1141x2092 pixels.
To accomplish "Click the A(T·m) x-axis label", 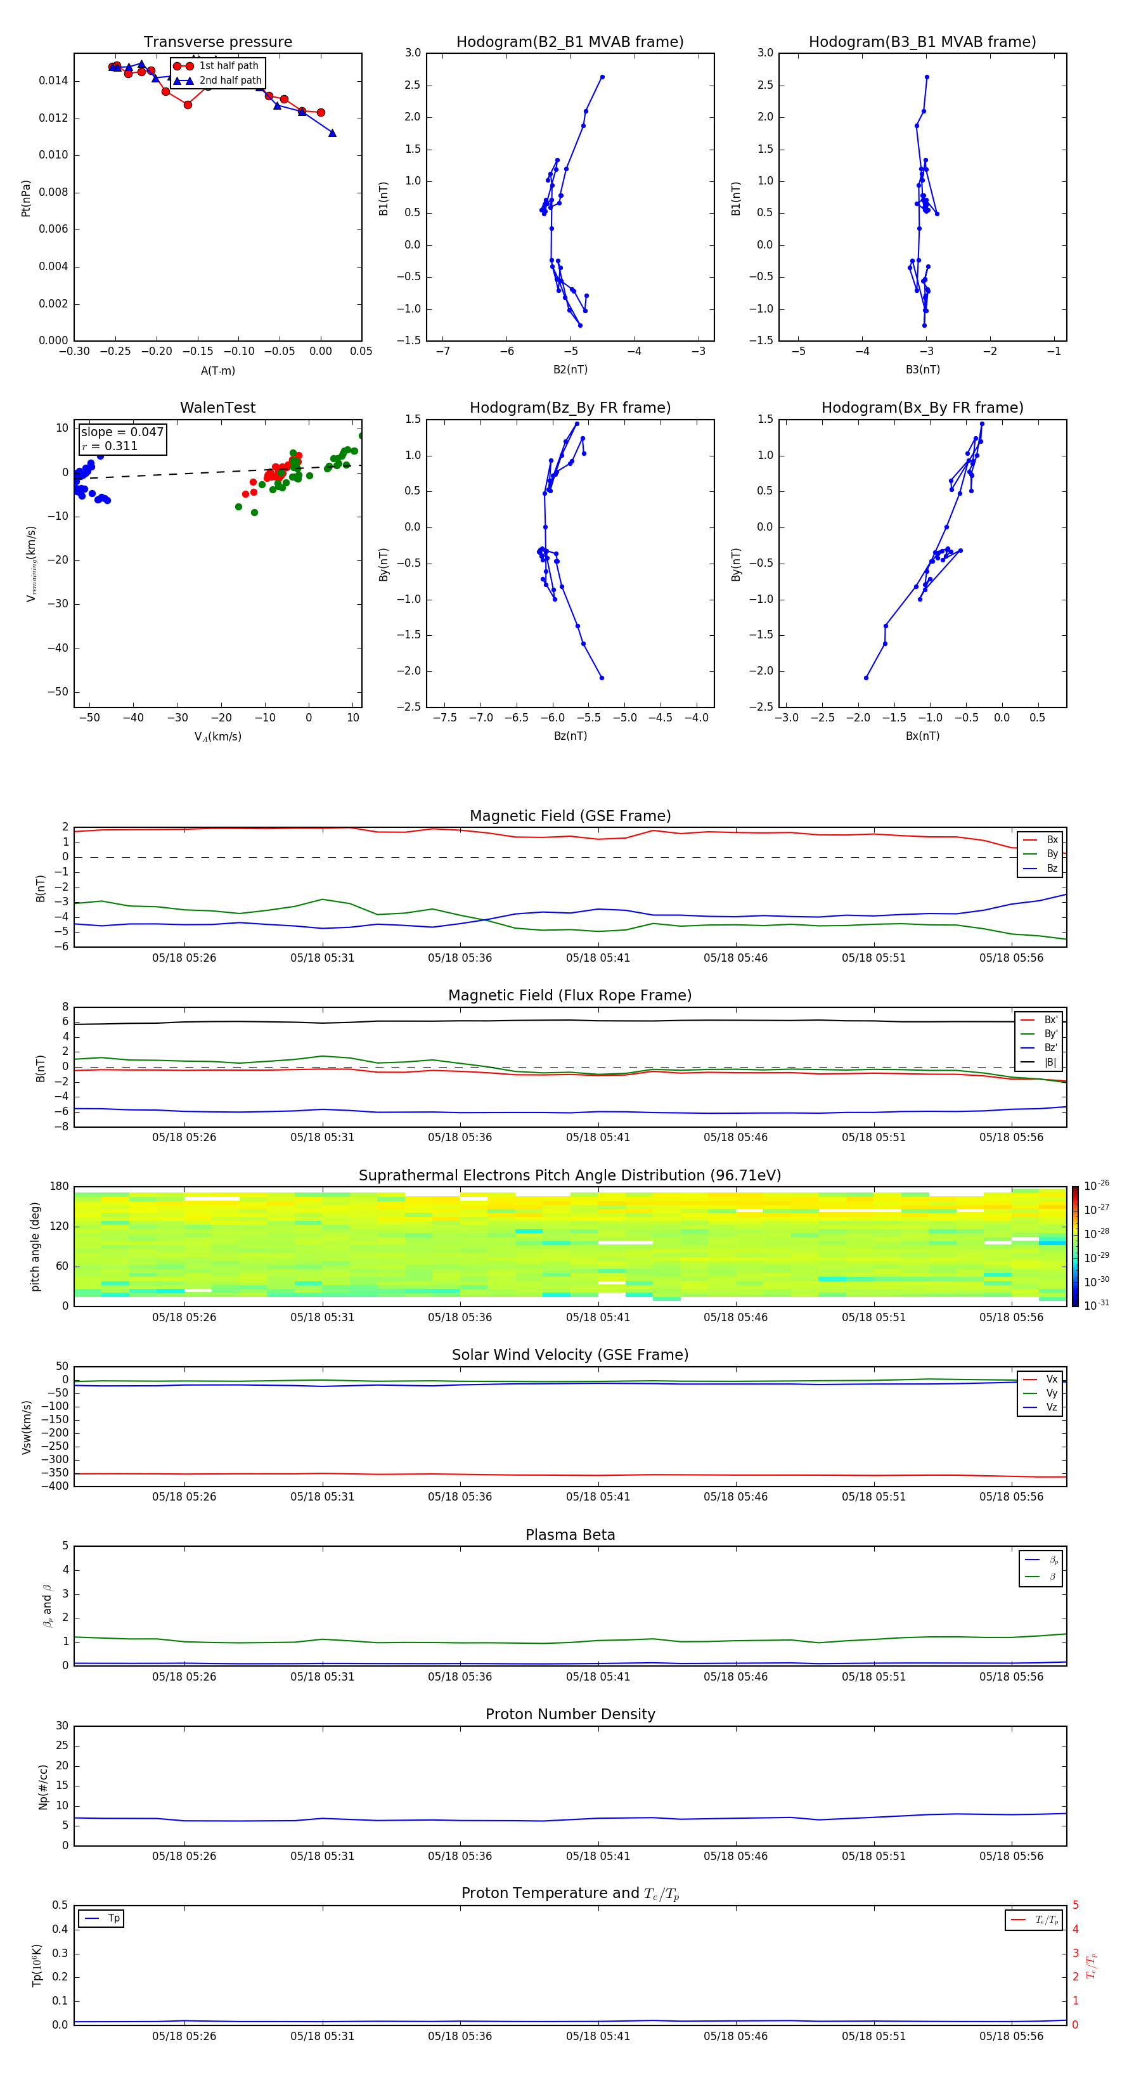I will click(x=217, y=371).
